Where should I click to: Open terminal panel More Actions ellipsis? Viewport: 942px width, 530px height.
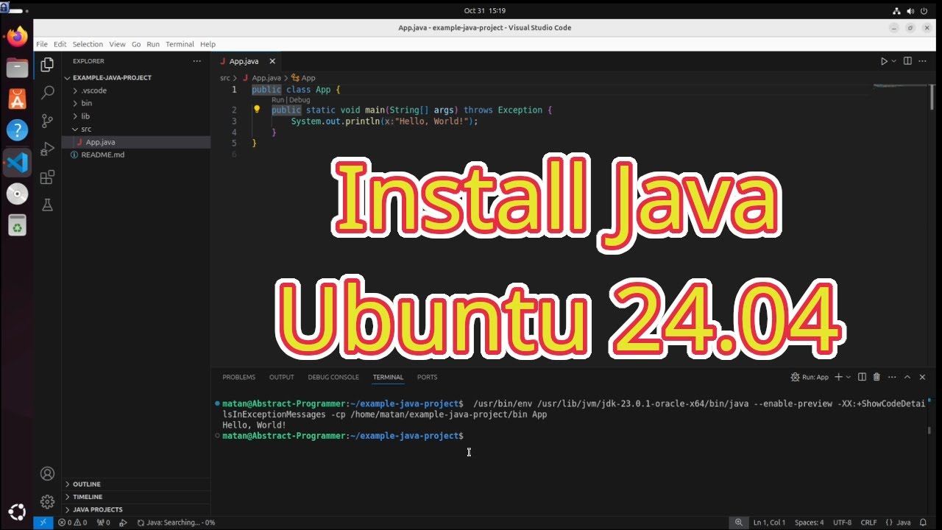[x=891, y=377]
